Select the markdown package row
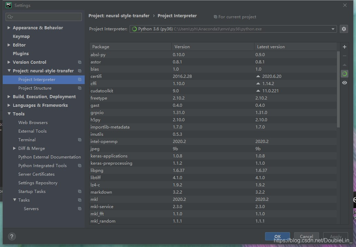356x247 pixels. pos(213,192)
